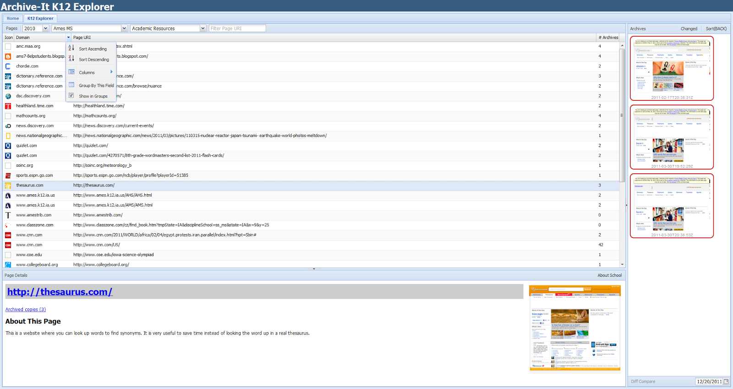
Task: Click the 12/20/2011 date field
Action: click(x=709, y=381)
